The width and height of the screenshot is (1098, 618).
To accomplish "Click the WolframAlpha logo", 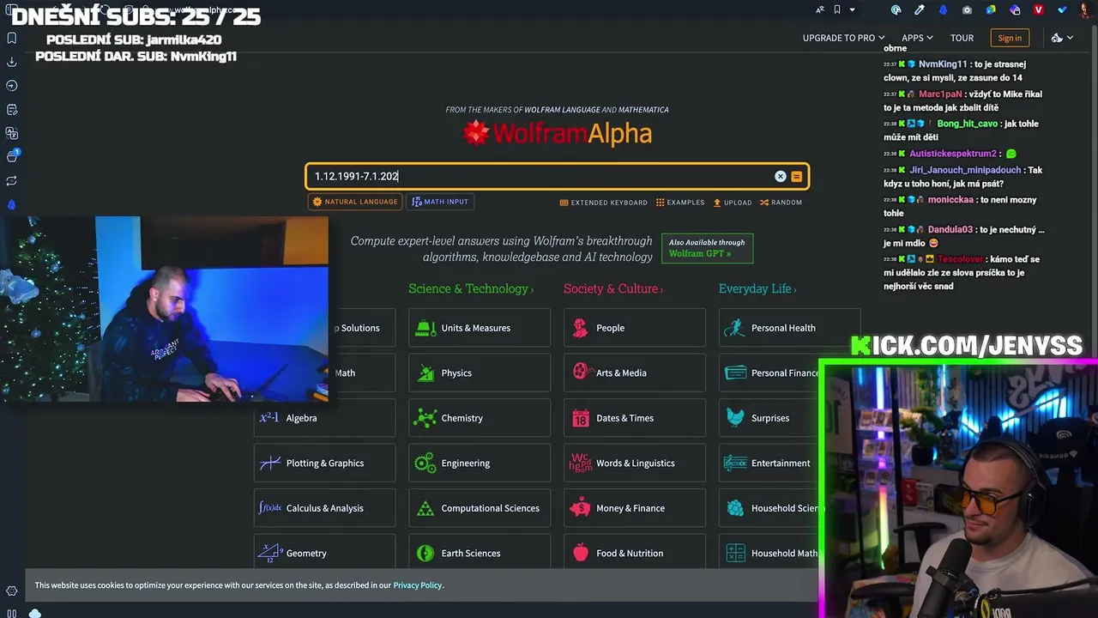I will 558,133.
